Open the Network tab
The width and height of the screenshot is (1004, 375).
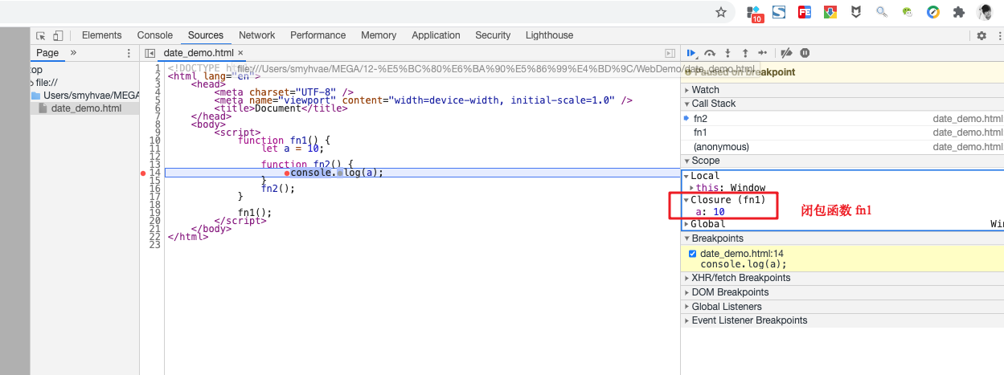[256, 35]
